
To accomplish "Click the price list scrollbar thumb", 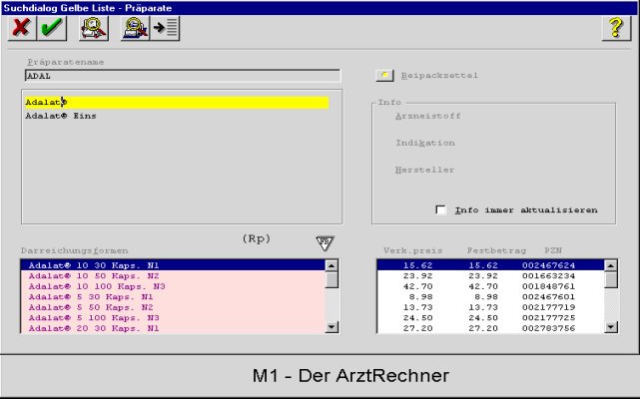I will (x=611, y=280).
